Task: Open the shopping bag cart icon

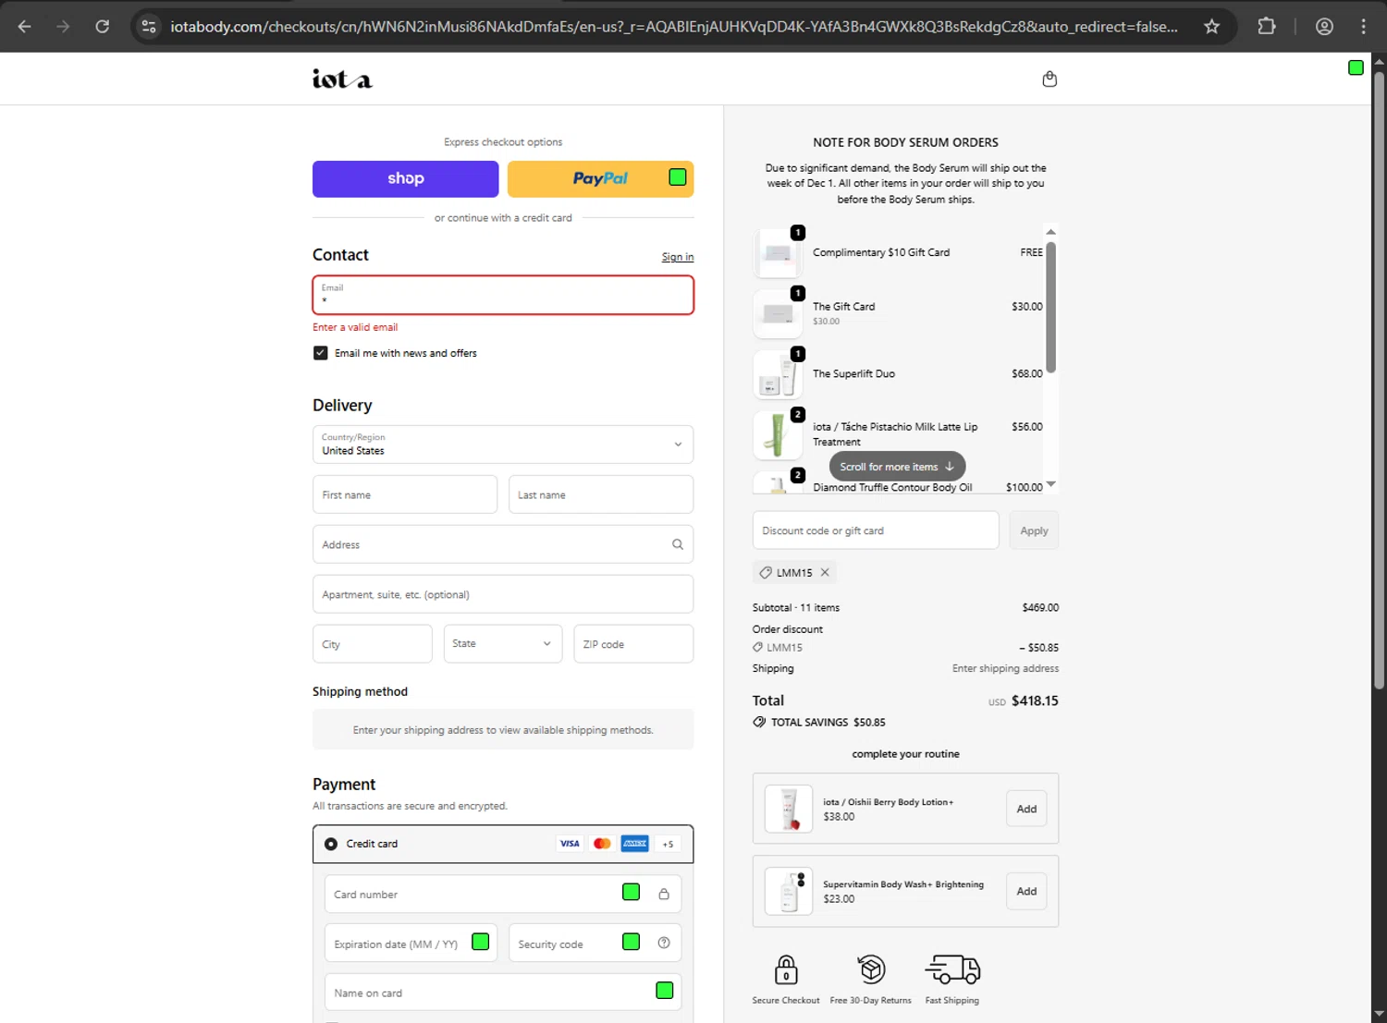Action: 1049,79
